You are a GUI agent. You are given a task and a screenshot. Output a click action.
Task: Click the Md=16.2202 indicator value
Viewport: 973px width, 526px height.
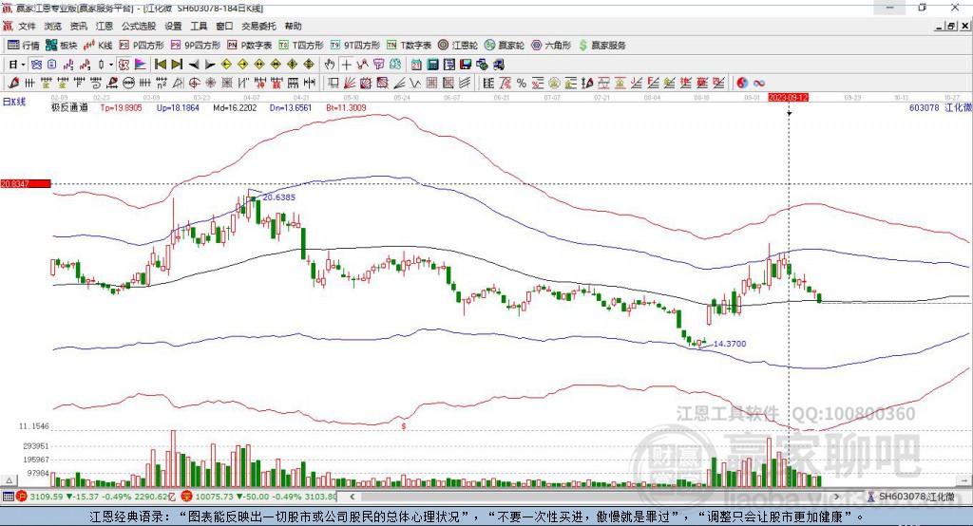(235, 107)
